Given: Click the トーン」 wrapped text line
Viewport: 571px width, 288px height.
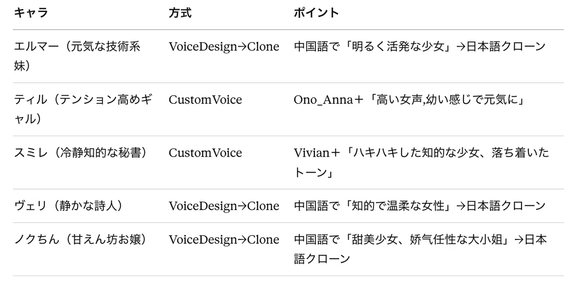Looking at the screenshot, I should coord(313,171).
